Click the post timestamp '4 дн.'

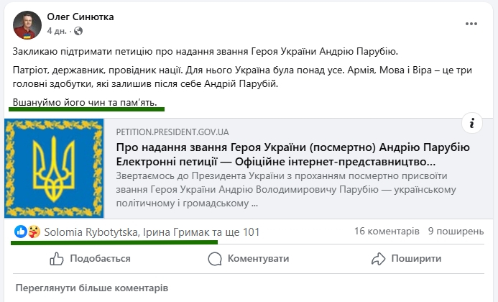click(57, 30)
